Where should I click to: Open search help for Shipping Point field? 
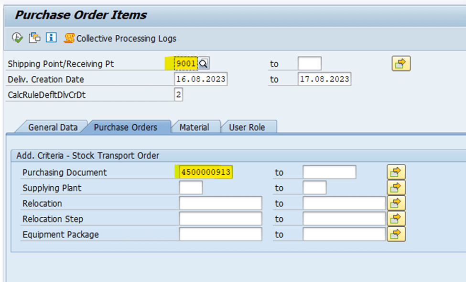click(x=204, y=63)
